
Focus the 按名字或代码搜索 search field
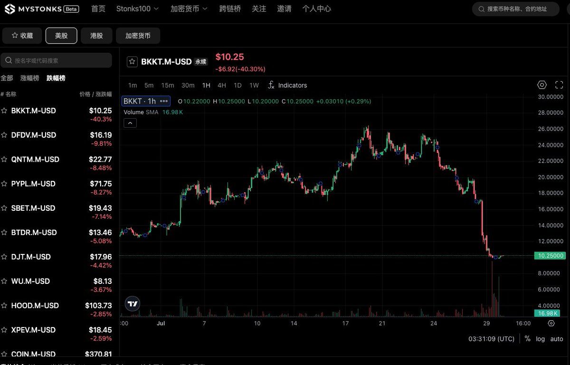click(56, 60)
